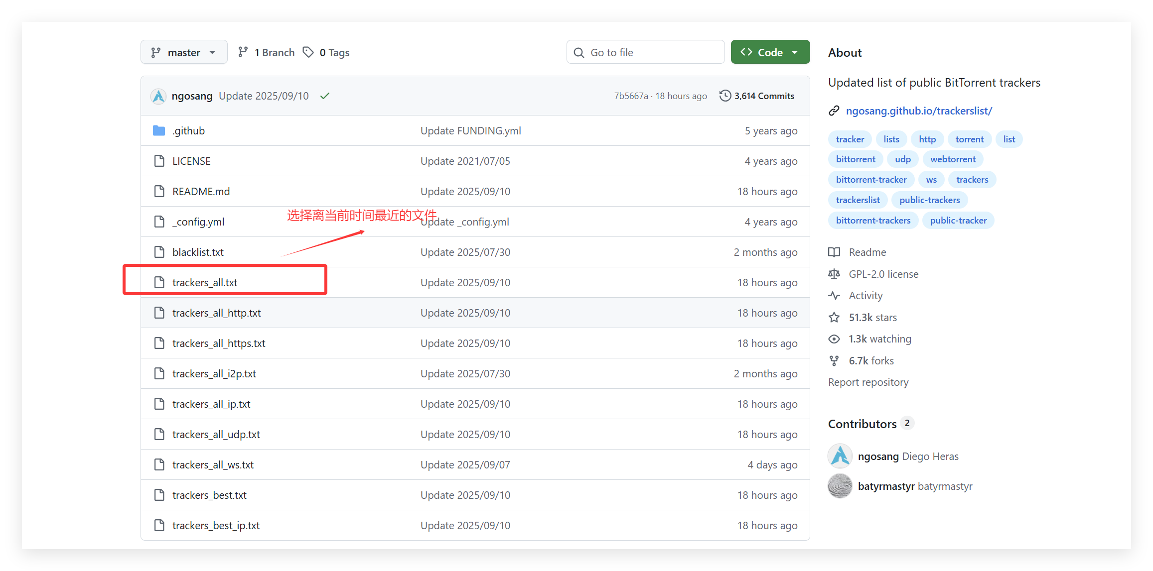Open trackers_all.txt file
The height and width of the screenshot is (571, 1153).
pyautogui.click(x=205, y=283)
